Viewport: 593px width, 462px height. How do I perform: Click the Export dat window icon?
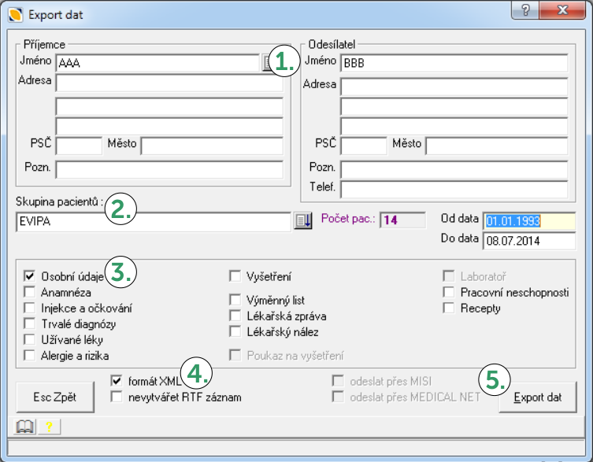point(15,13)
